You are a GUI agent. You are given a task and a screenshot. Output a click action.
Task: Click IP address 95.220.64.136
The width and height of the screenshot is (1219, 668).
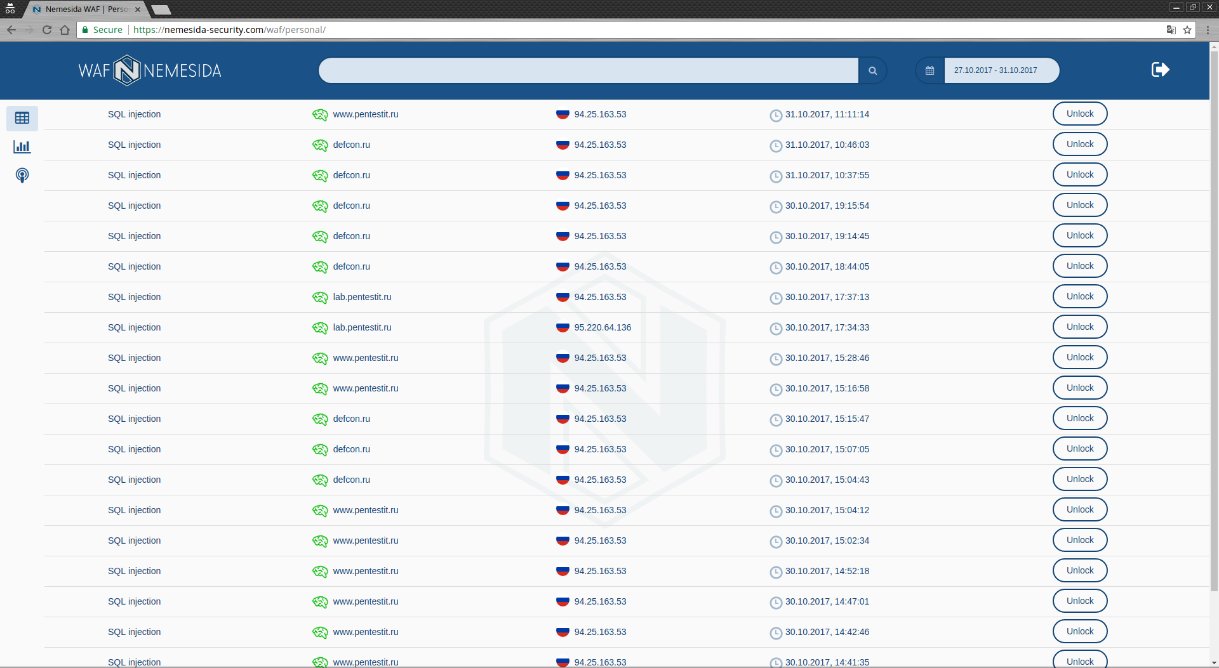[603, 327]
